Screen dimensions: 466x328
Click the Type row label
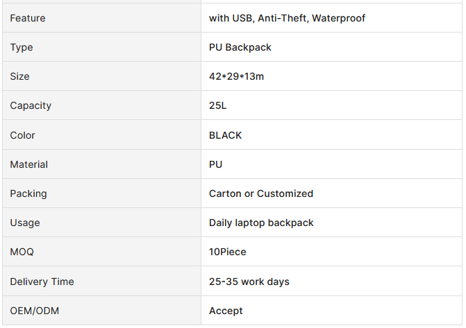(x=22, y=47)
